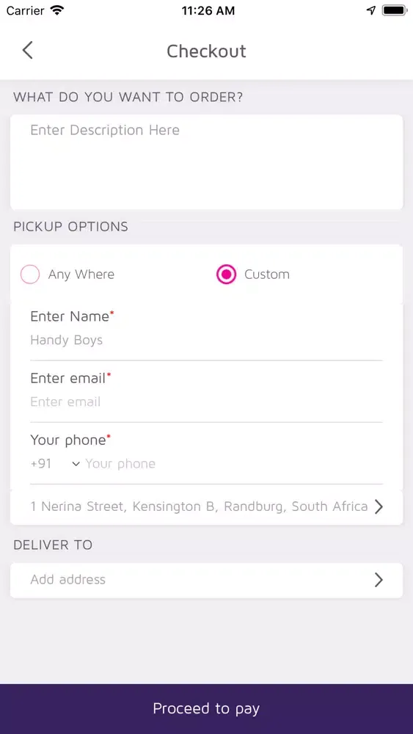413x734 pixels.
Task: Expand the +91 country code dropdown
Action: coord(55,464)
